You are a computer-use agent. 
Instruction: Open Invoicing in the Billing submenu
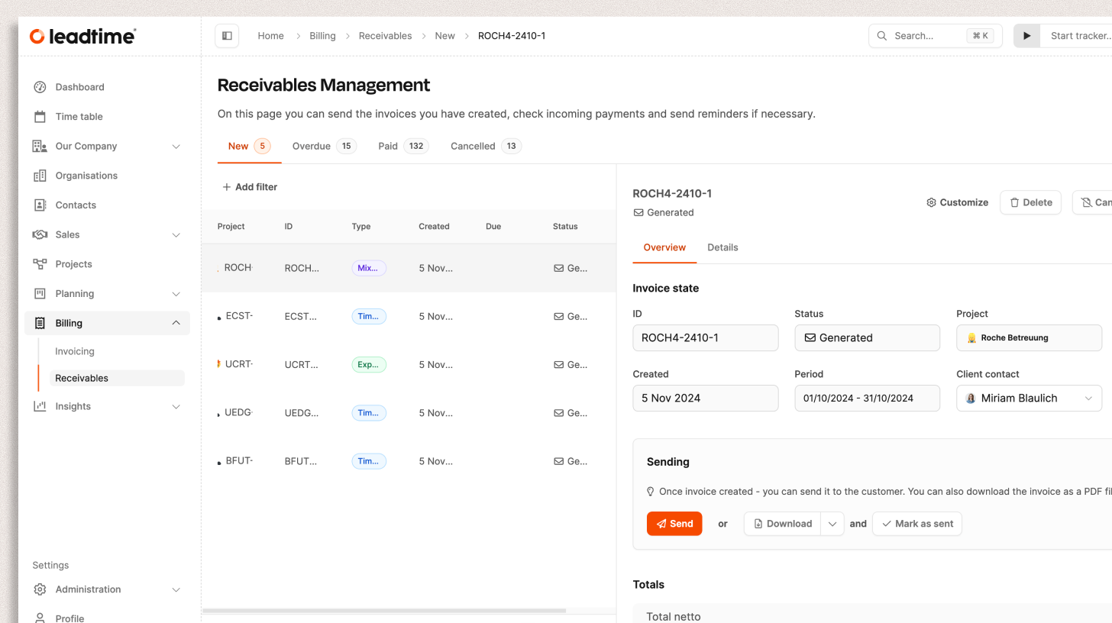pos(75,351)
